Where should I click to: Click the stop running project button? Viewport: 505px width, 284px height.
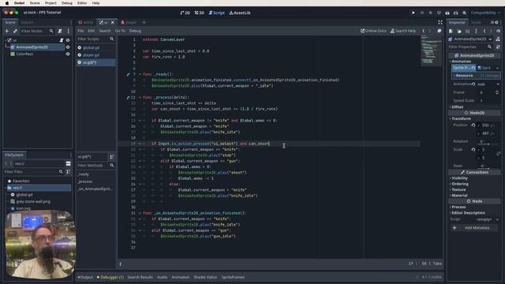coord(430,13)
